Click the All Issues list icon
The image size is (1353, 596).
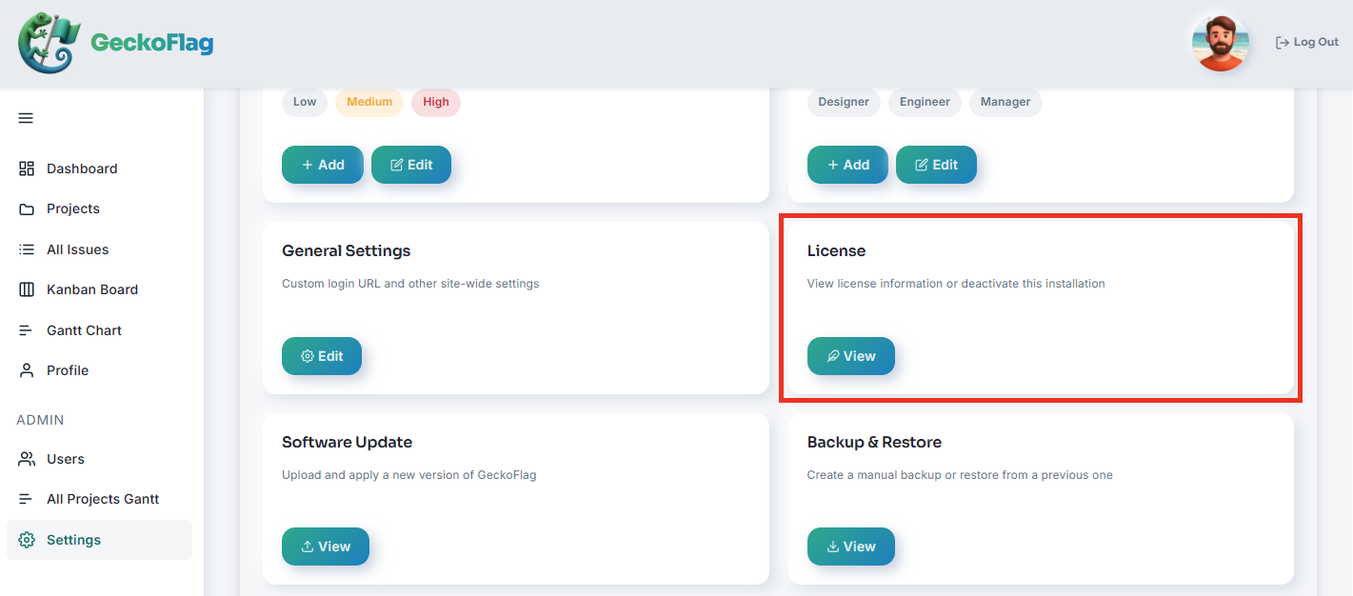27,249
